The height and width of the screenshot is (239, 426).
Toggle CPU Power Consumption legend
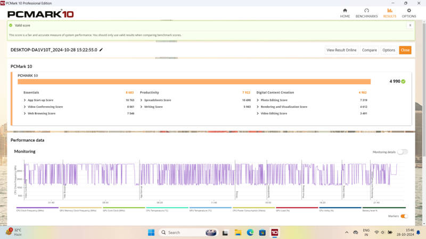pos(253,209)
